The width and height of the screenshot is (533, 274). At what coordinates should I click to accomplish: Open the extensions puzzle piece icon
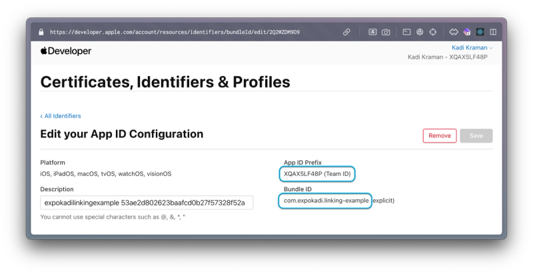[454, 32]
